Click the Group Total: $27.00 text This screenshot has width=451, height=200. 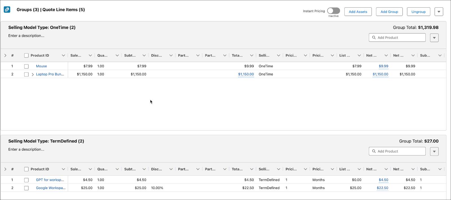(419, 141)
